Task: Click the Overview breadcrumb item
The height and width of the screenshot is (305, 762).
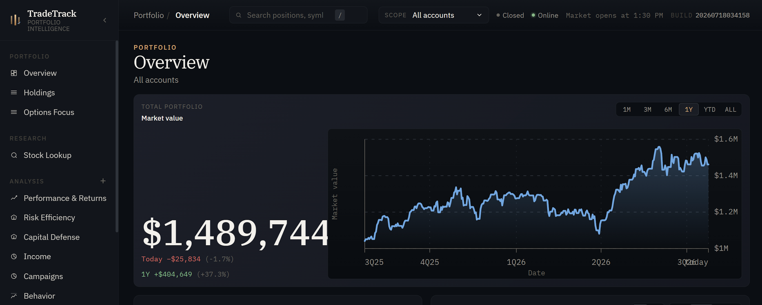Action: click(192, 15)
